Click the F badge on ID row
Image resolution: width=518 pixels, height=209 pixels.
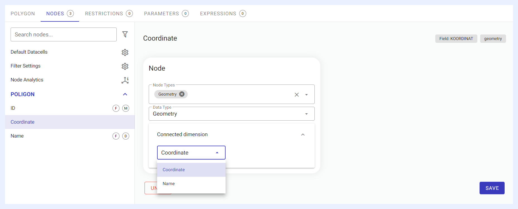[x=116, y=108]
